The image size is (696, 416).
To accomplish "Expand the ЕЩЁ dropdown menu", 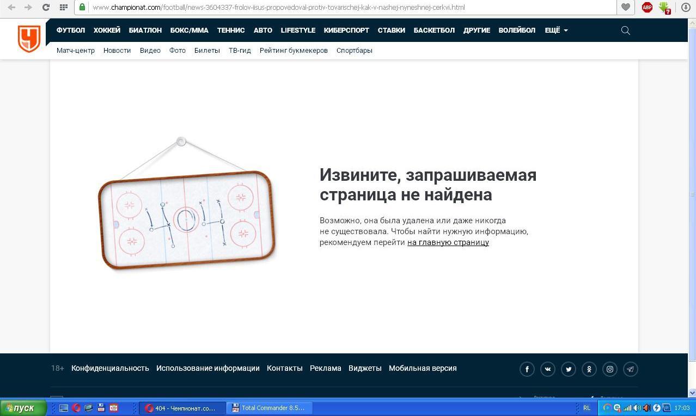I will [x=556, y=30].
